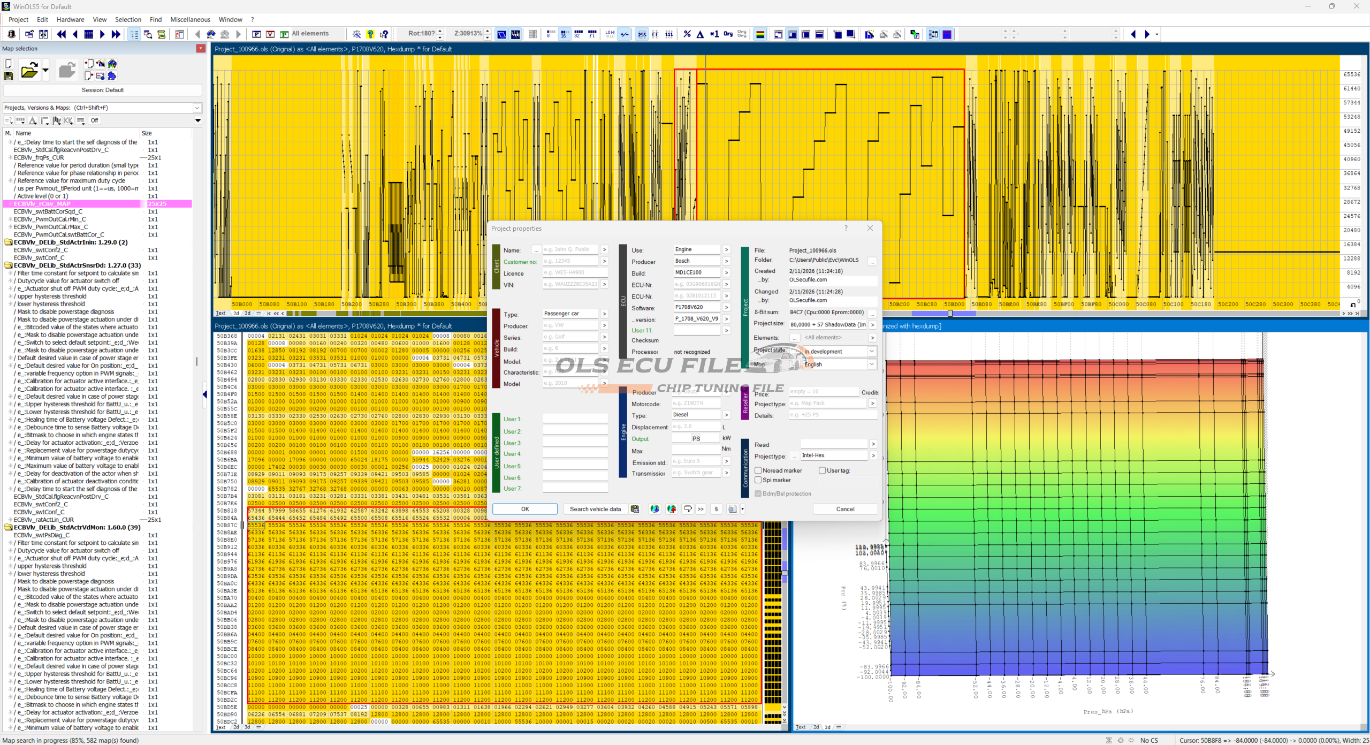Click the percent display mode icon
This screenshot has width=1370, height=745.
[687, 34]
